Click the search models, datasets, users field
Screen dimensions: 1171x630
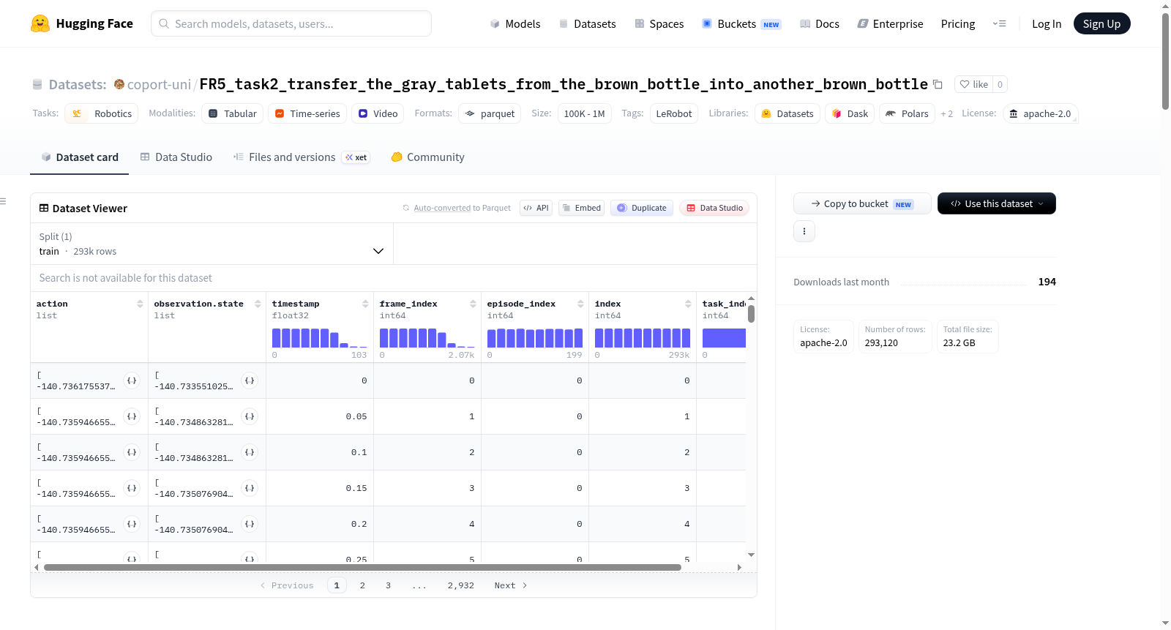tap(291, 23)
